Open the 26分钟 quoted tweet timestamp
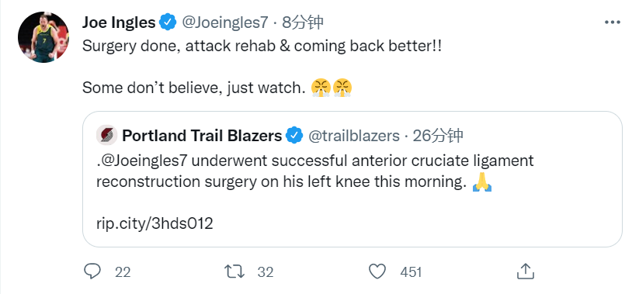Screen dimensions: 639x294 click(x=438, y=136)
